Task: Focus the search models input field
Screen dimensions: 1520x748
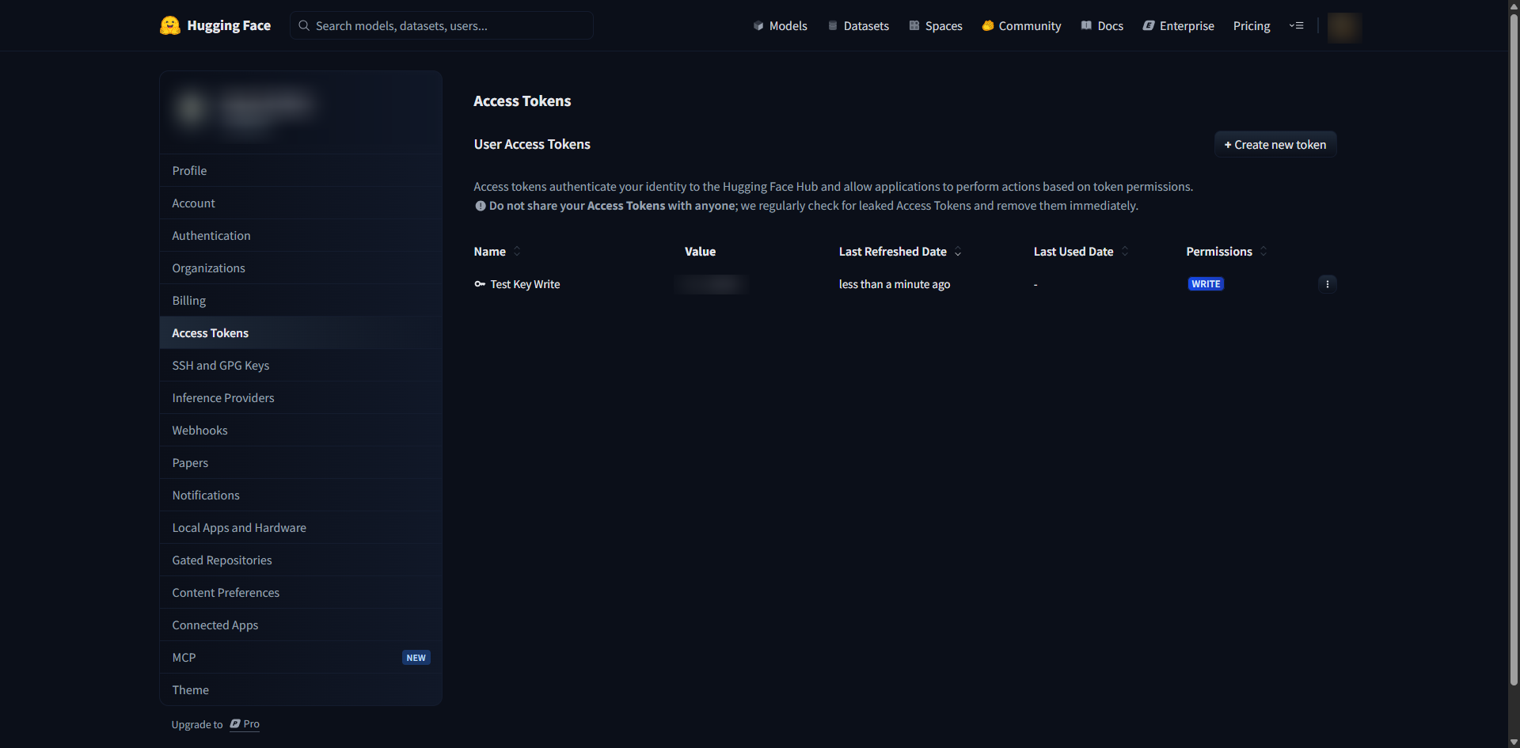Action: [x=442, y=25]
